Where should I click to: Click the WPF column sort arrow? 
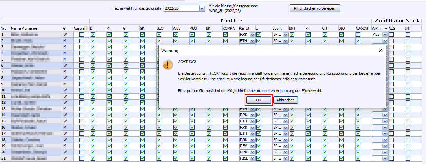[x=385, y=28]
